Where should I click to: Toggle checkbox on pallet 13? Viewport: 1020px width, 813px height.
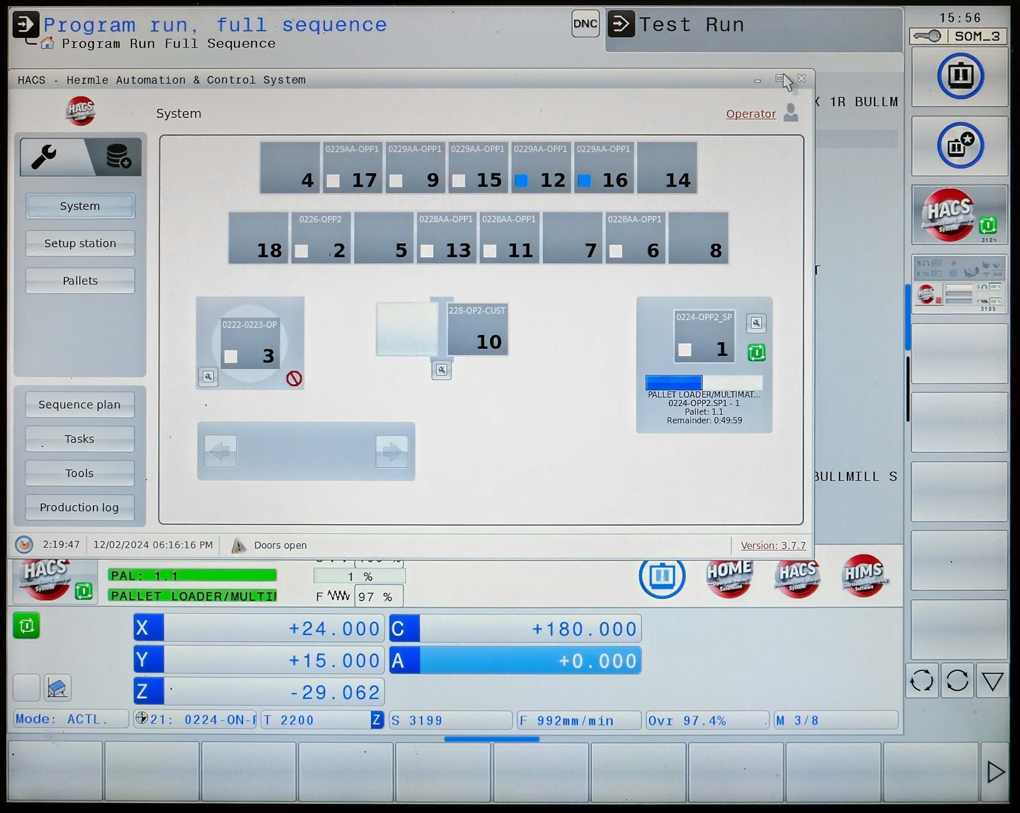[x=427, y=251]
